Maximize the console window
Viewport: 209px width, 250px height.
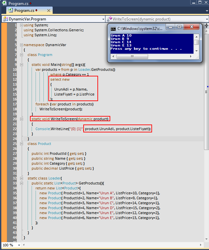pyautogui.click(x=179, y=27)
